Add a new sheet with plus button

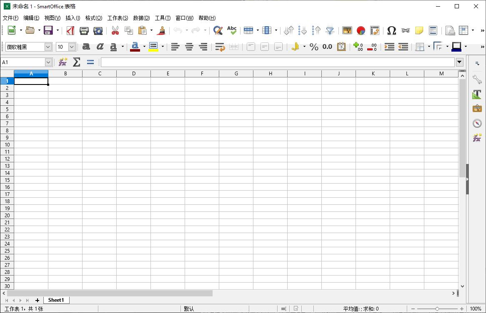37,301
